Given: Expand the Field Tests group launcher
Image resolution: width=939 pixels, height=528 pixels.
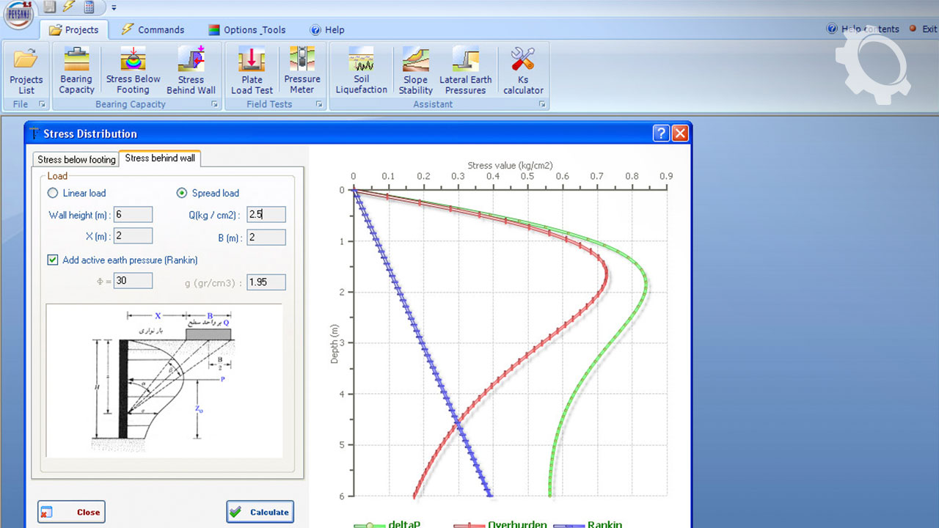Looking at the screenshot, I should point(320,105).
